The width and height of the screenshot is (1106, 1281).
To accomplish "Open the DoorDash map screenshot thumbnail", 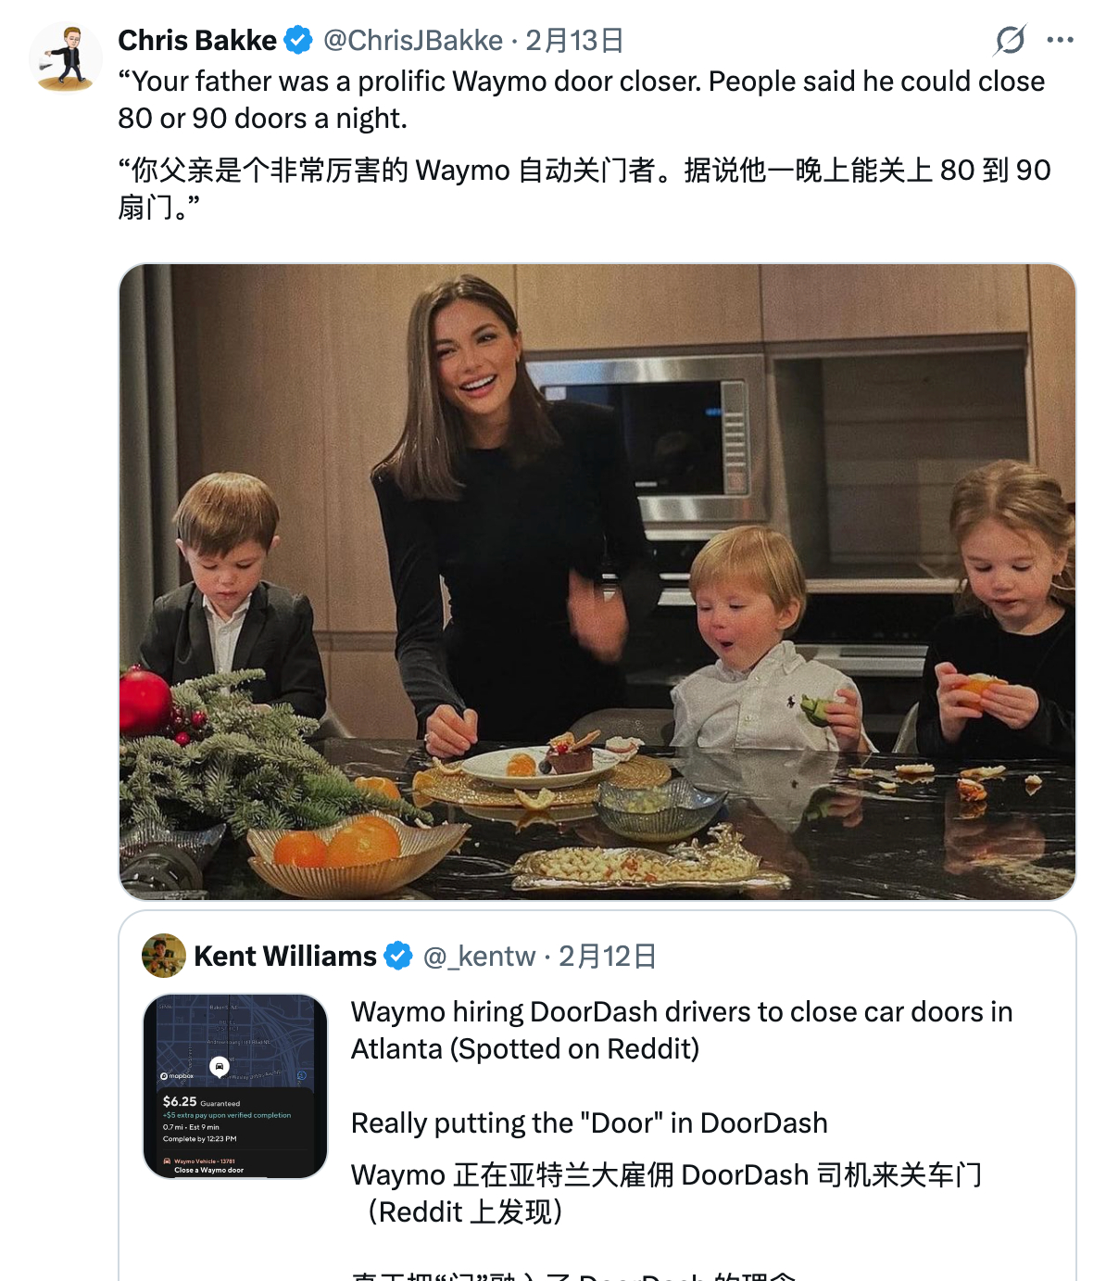I will pyautogui.click(x=235, y=1086).
